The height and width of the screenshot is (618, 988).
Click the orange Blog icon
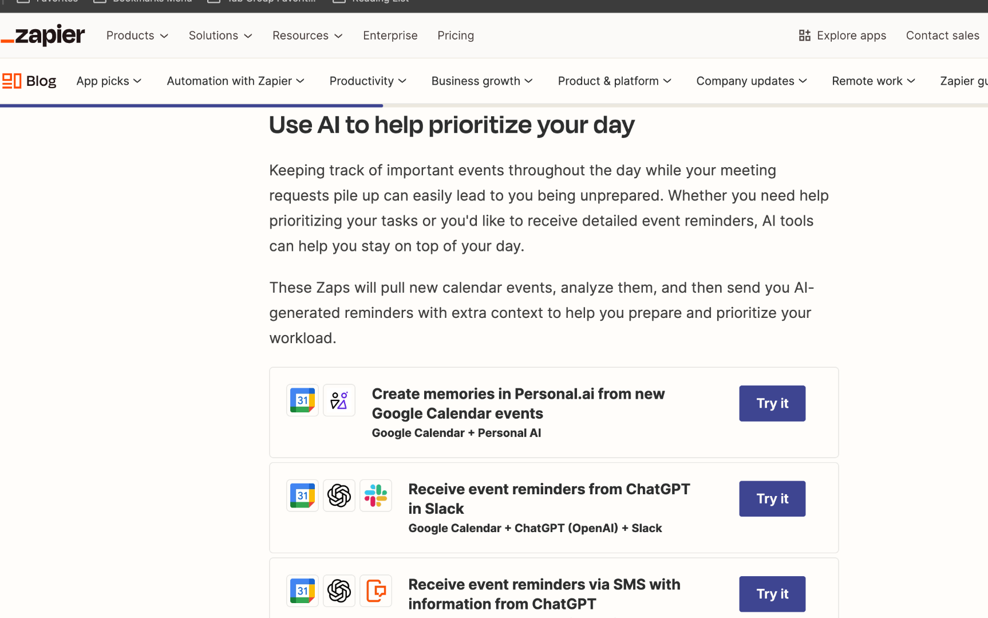11,80
